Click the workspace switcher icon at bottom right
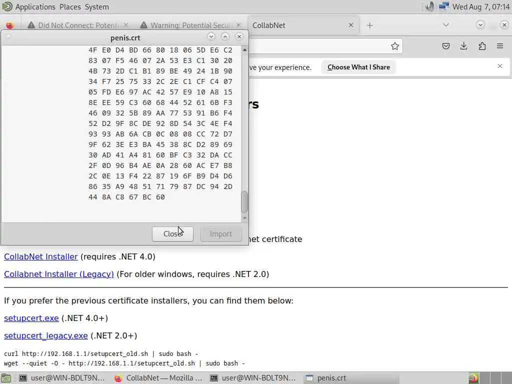 pos(473,378)
